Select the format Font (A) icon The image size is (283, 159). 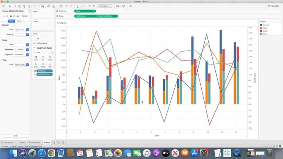pos(4,16)
